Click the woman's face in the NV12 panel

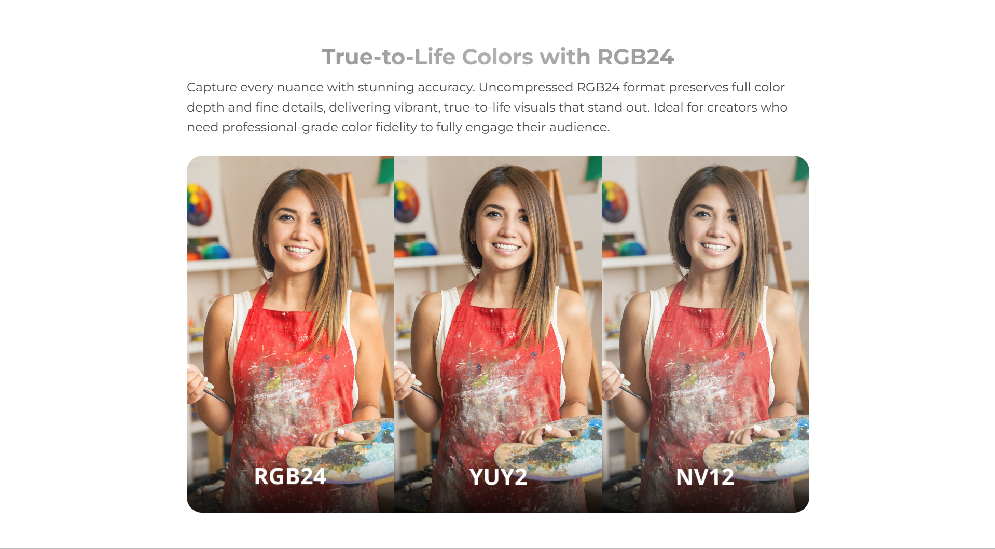714,226
